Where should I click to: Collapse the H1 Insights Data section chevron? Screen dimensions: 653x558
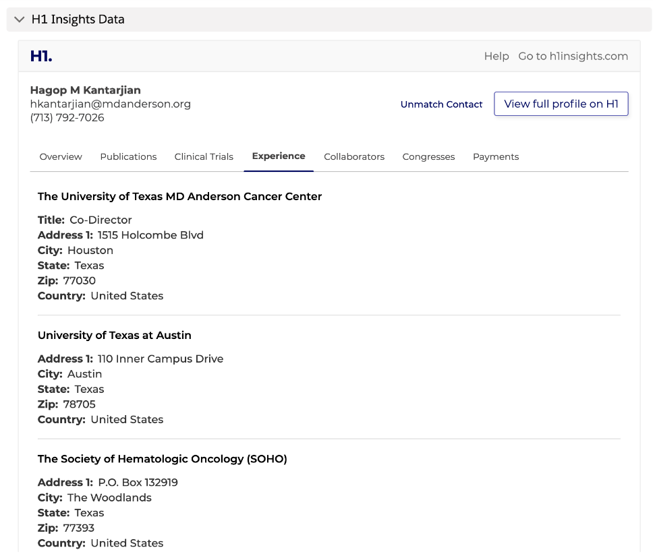[19, 20]
